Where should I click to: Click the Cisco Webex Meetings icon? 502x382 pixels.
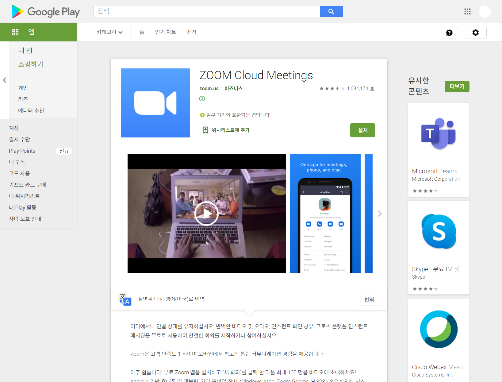[x=439, y=329]
